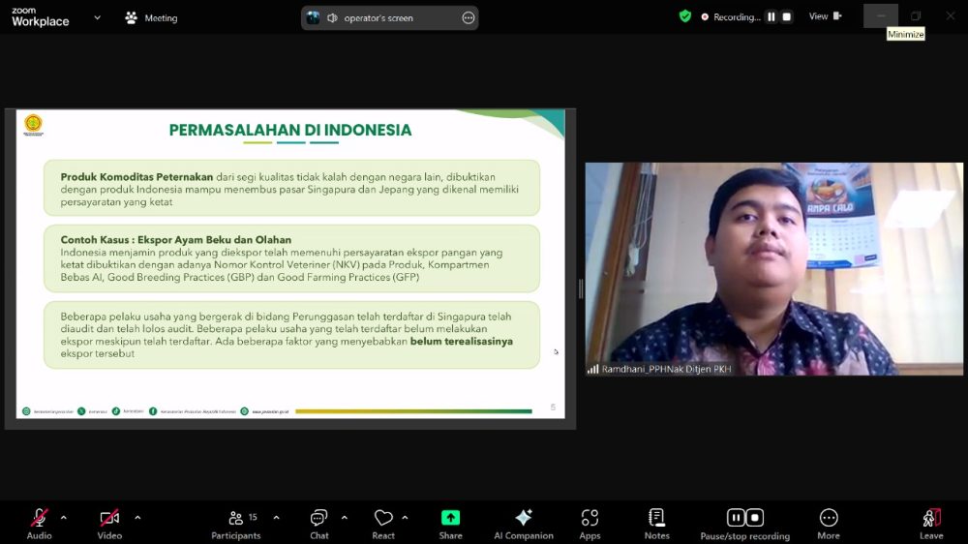The height and width of the screenshot is (544, 968).
Task: Click the encryption shield icon
Action: coord(684,16)
